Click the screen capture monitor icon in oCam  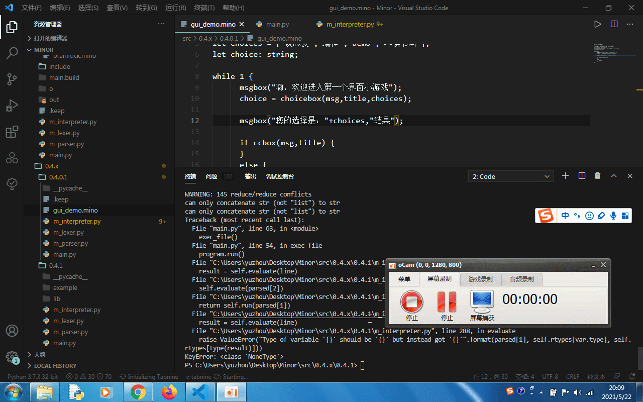point(482,301)
